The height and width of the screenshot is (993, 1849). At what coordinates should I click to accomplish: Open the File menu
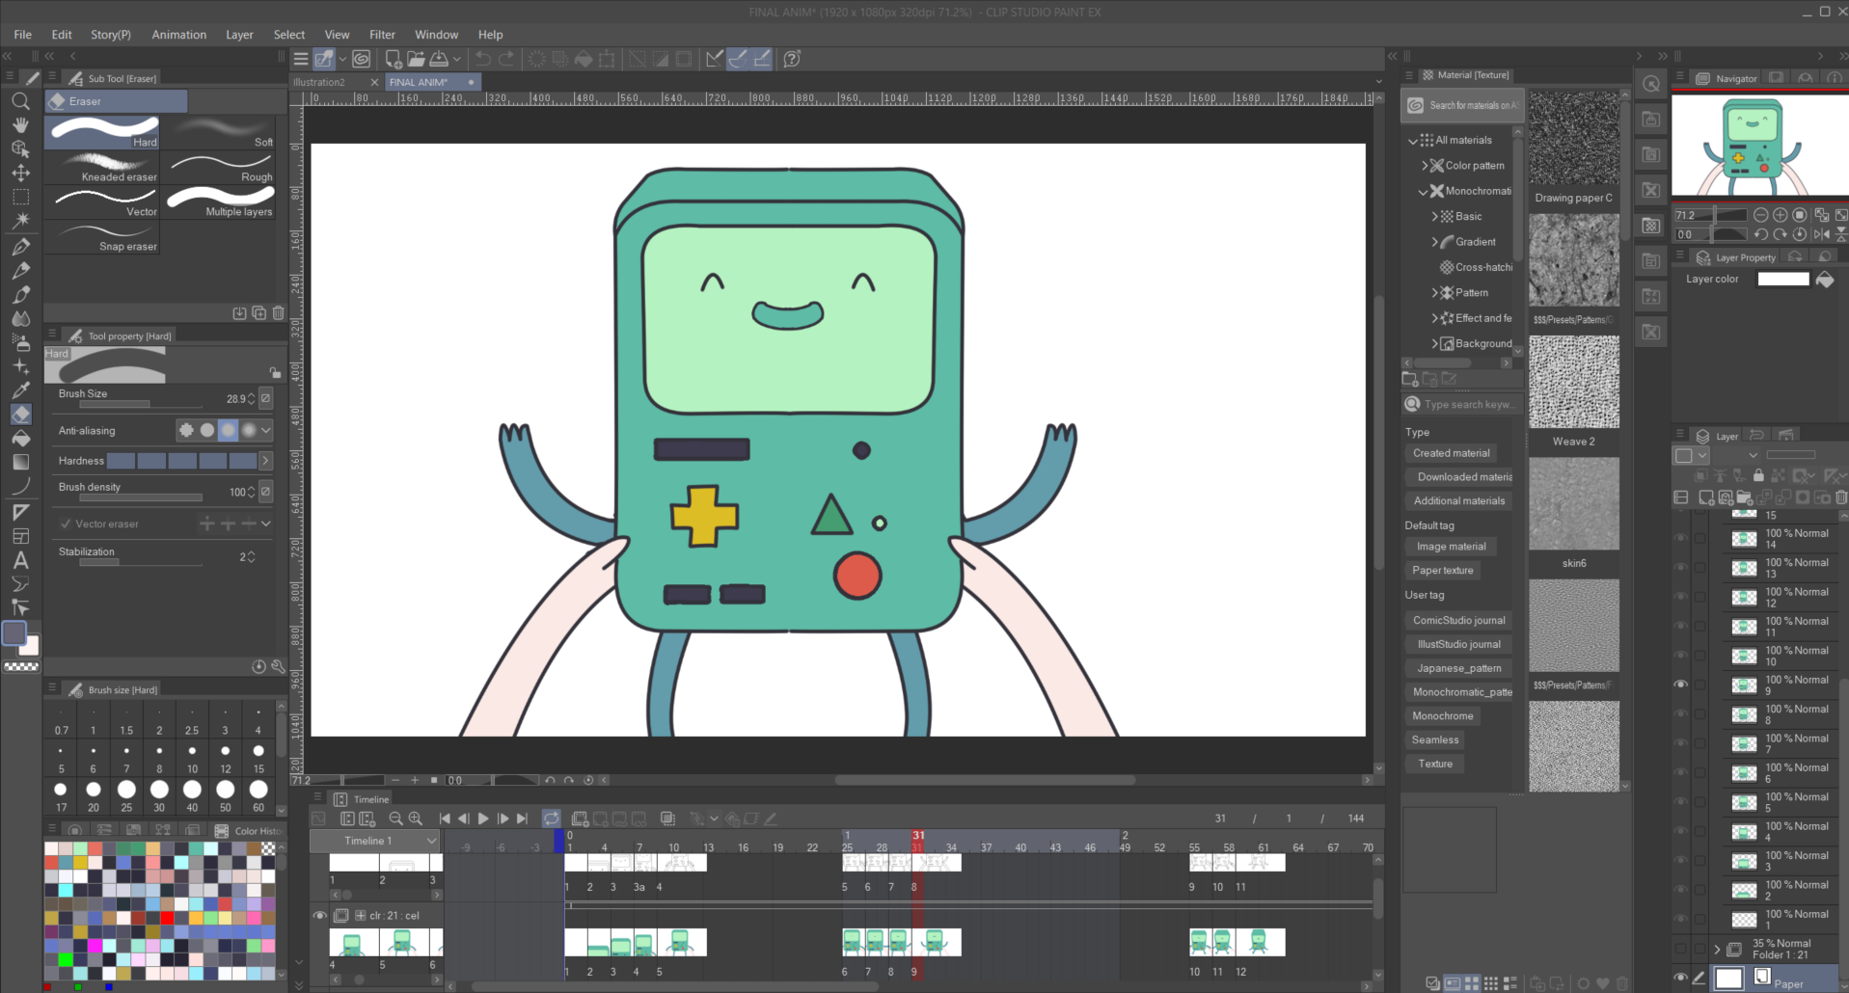[23, 35]
